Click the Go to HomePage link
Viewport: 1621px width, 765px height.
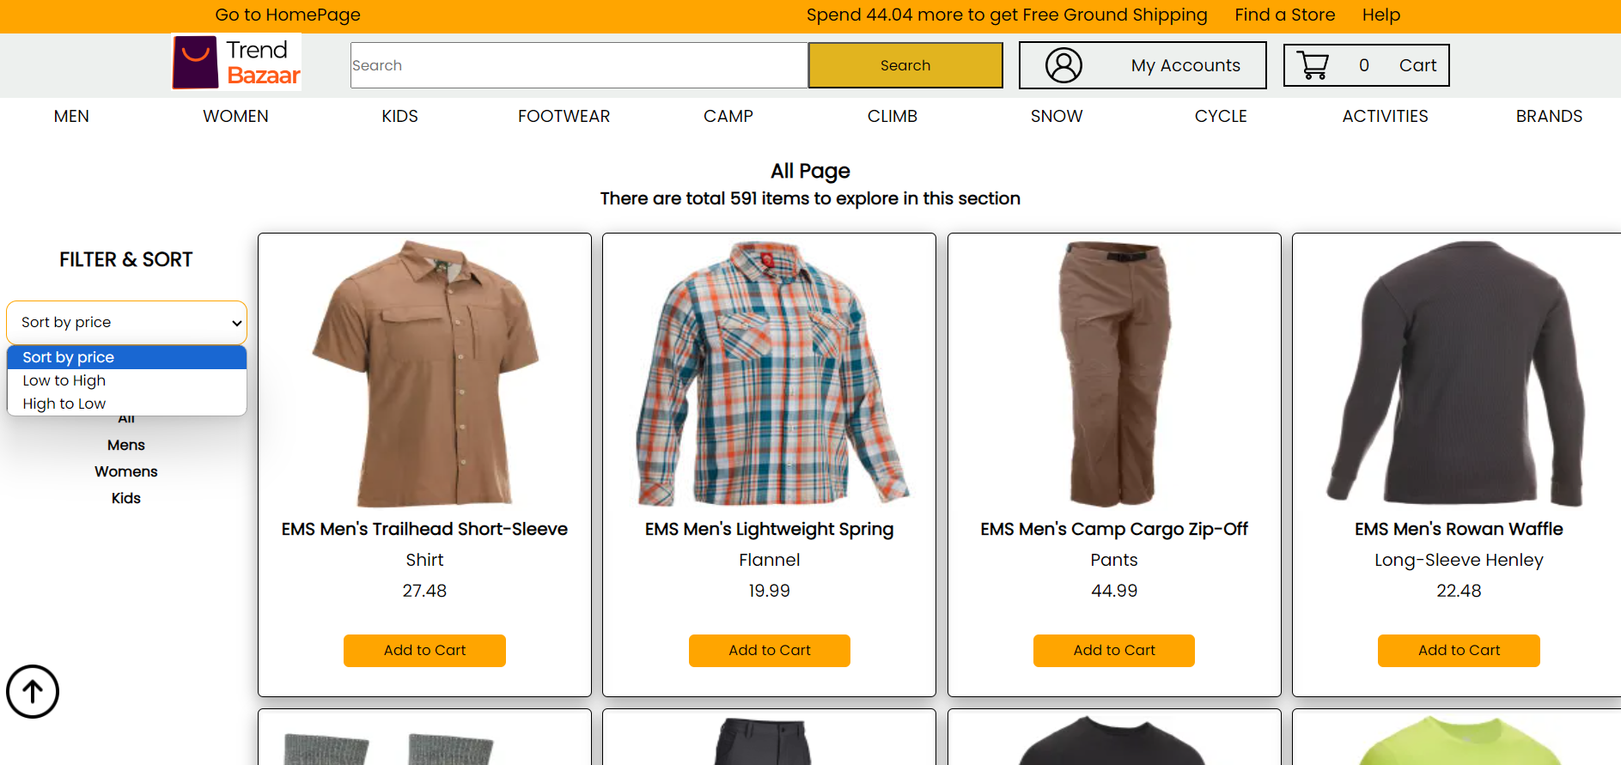(x=288, y=15)
